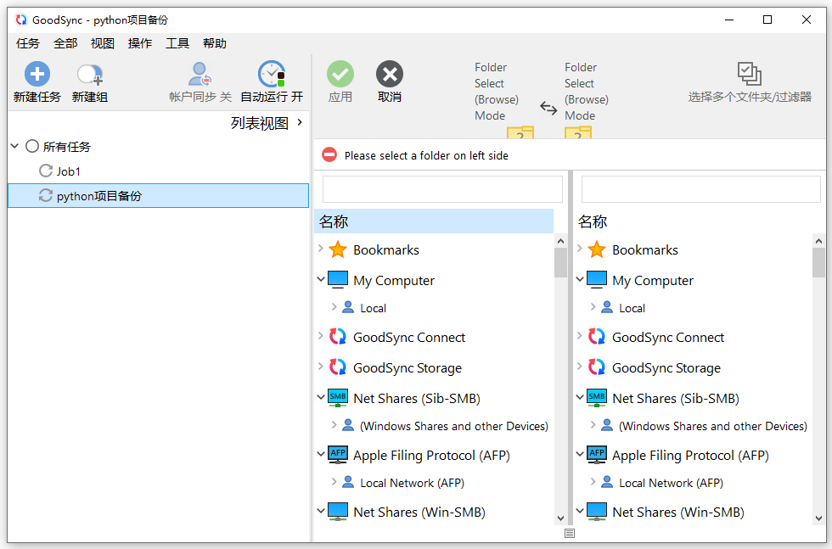Open the 视图 menu

103,43
